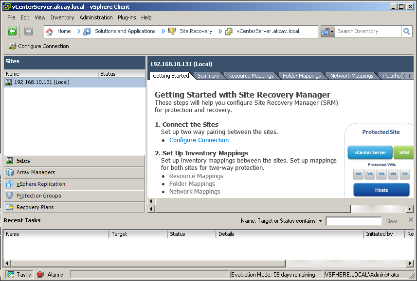Click the Home house icon in breadcrumb
The image size is (417, 281).
click(50, 32)
